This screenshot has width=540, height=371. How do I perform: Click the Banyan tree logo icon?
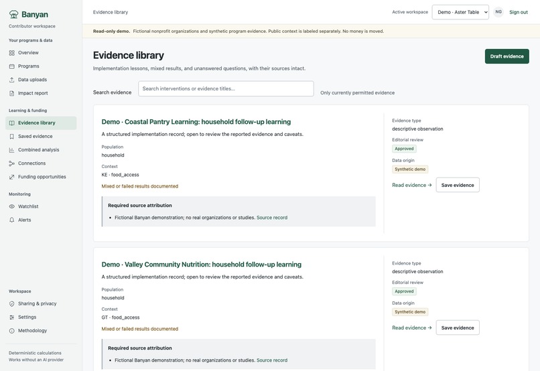coord(14,14)
